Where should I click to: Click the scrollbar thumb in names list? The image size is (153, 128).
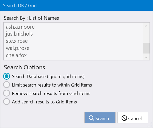[146, 48]
